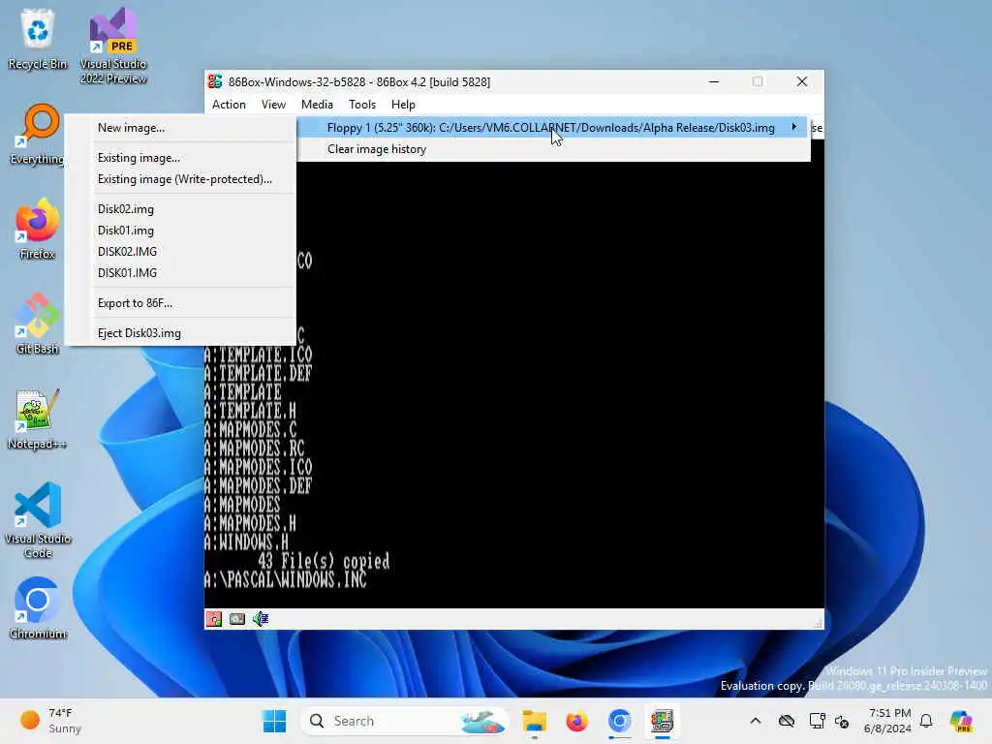Select the Floppy 1 Disk03.img entry
The width and height of the screenshot is (992, 744).
(x=553, y=127)
